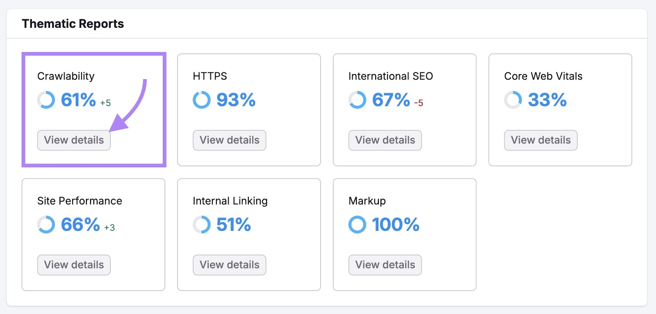Click the 33% Core Web Vitals score
Image resolution: width=656 pixels, height=314 pixels.
547,100
